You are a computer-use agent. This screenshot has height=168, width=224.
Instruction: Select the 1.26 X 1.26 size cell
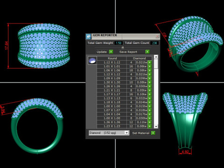click(x=112, y=86)
